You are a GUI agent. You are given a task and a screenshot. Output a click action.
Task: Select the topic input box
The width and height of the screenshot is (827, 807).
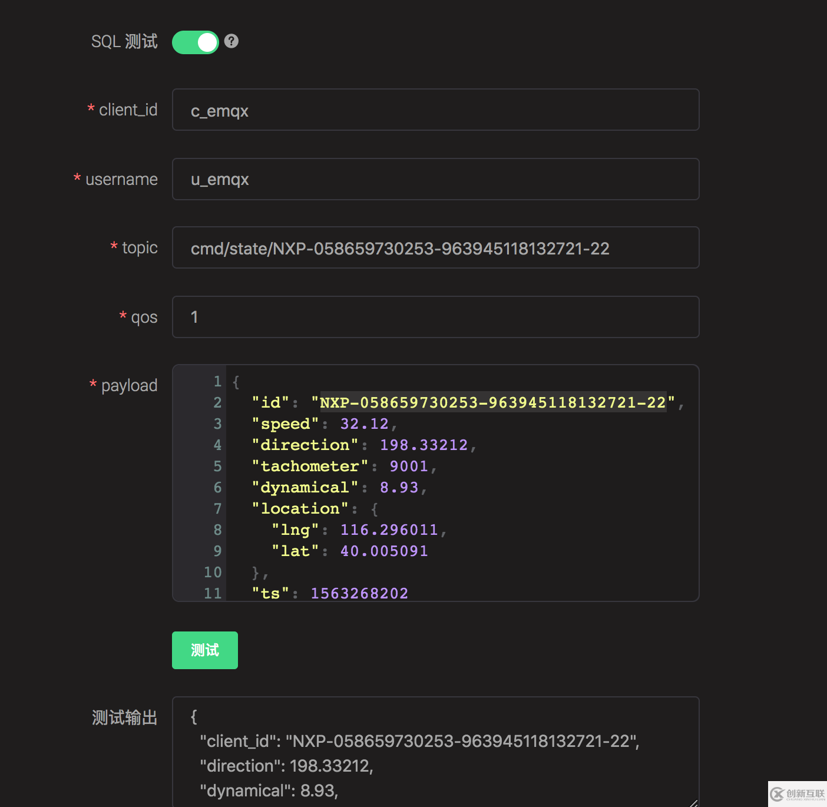pyautogui.click(x=435, y=248)
